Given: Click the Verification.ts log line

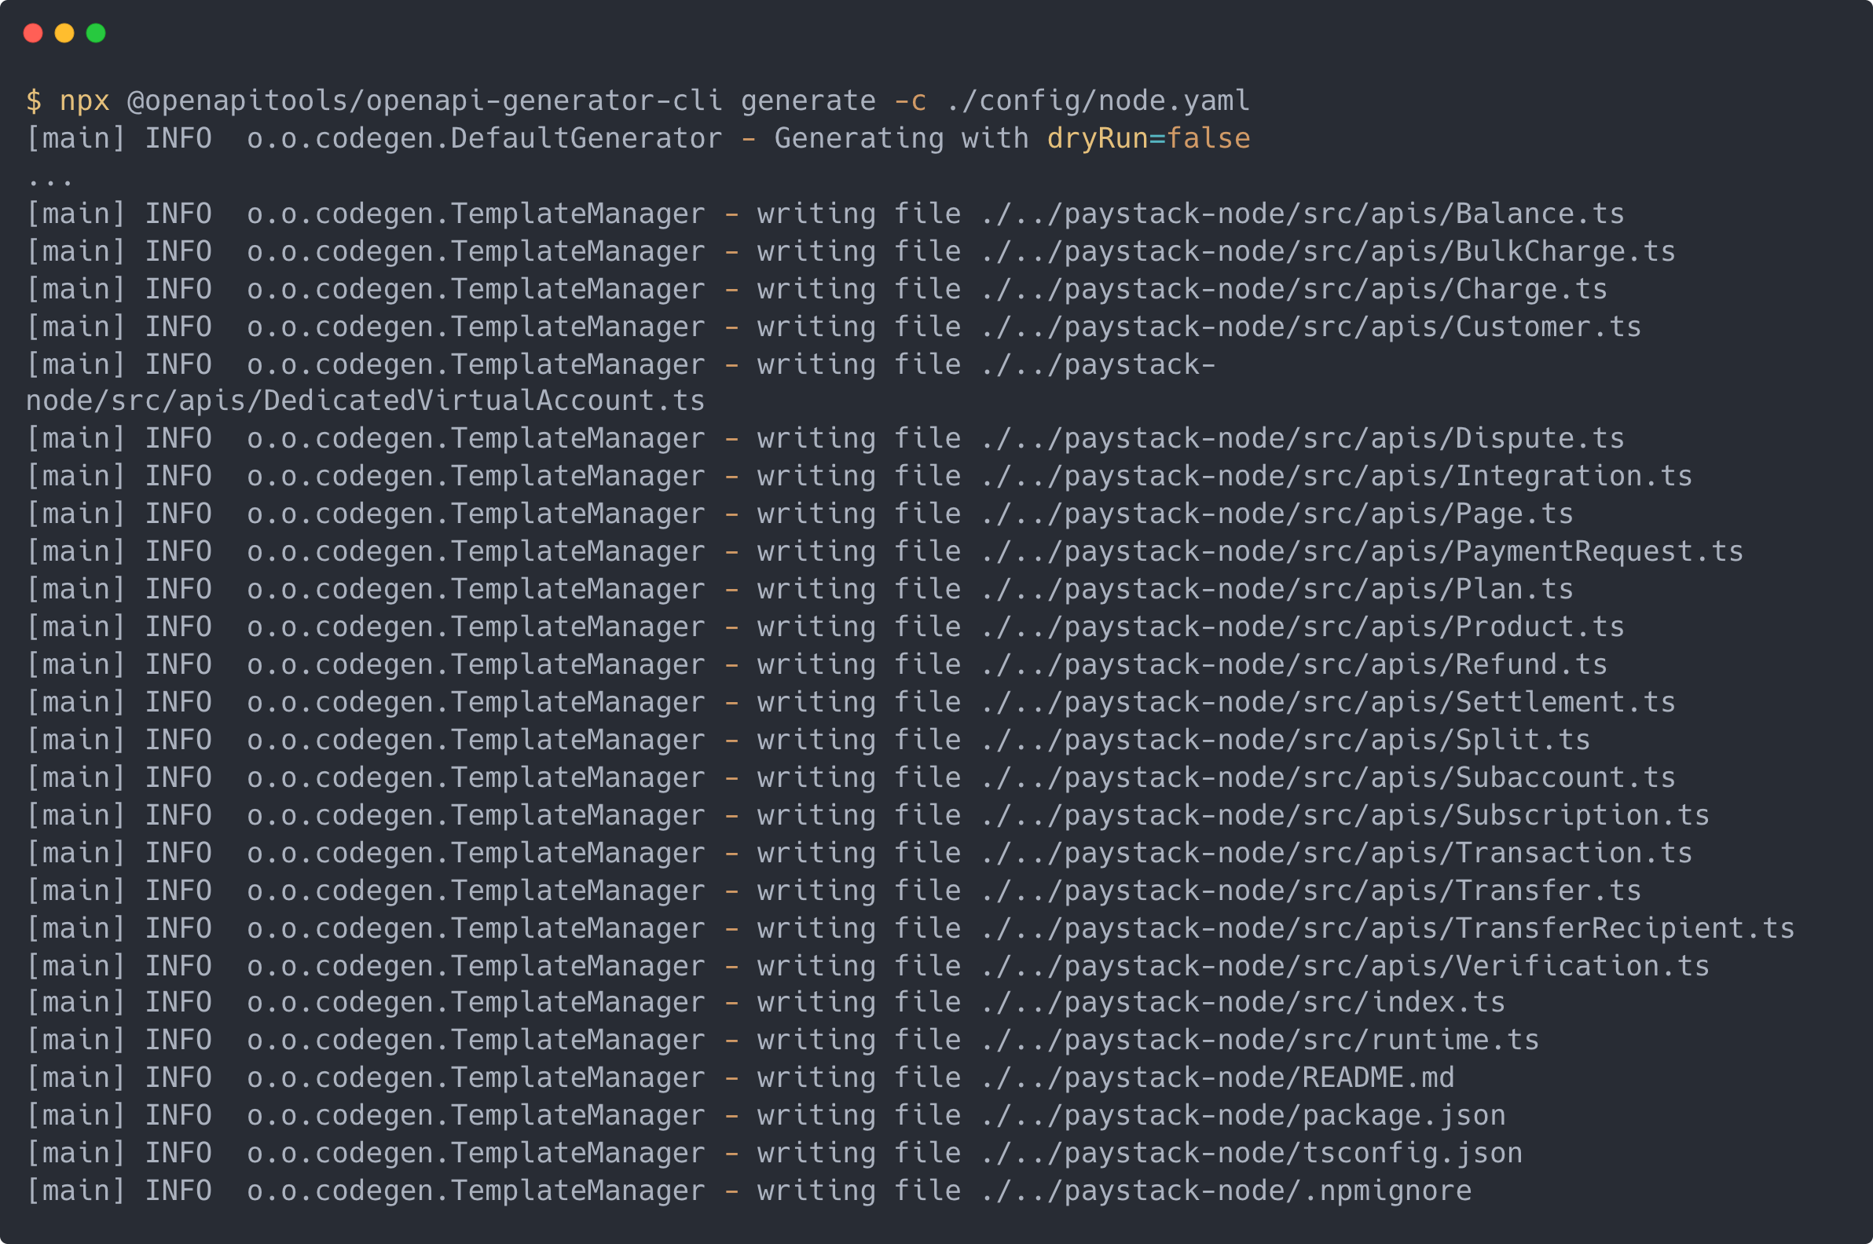Looking at the screenshot, I should pos(867,966).
